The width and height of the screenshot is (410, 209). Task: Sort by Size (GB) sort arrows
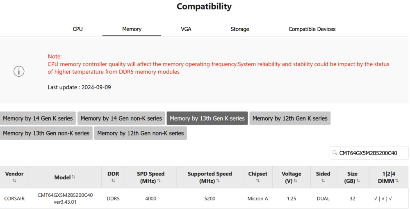point(358,181)
